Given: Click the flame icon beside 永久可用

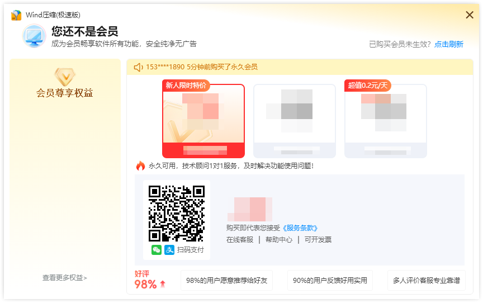Looking at the screenshot, I should 140,166.
